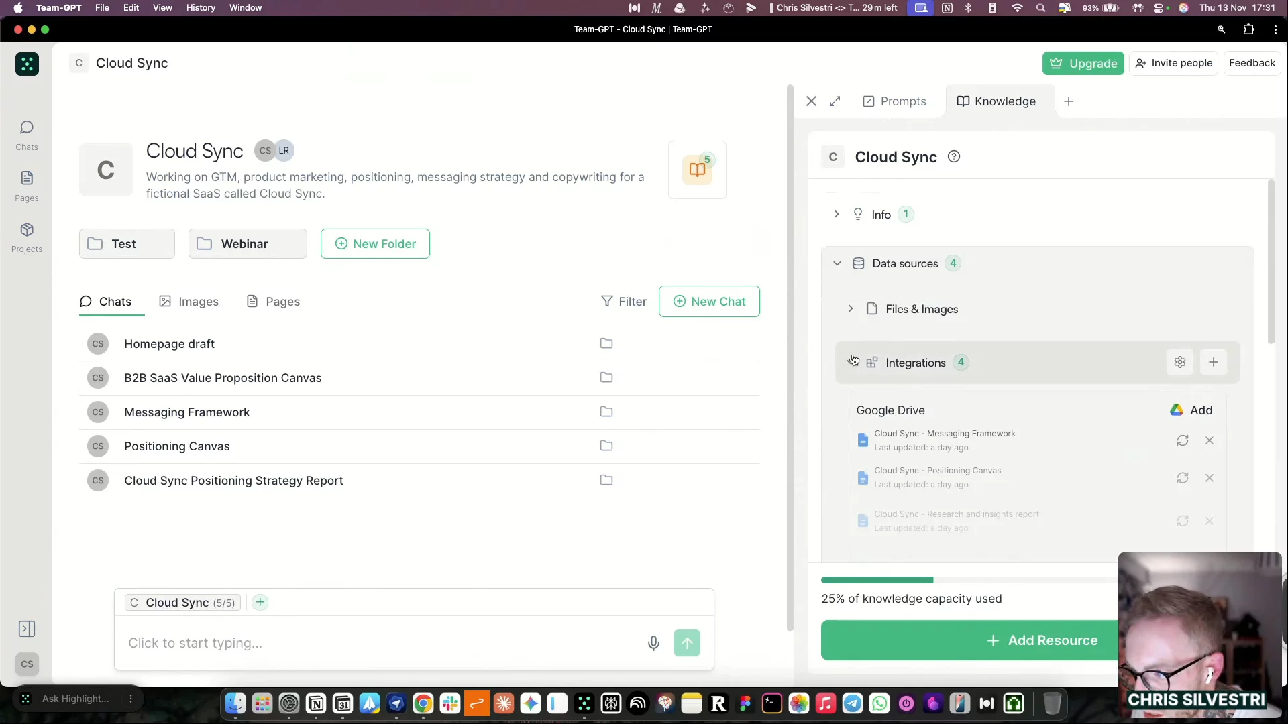Screen dimensions: 1288x724
Task: Open the knowledge book icon with badge 5
Action: tap(698, 170)
